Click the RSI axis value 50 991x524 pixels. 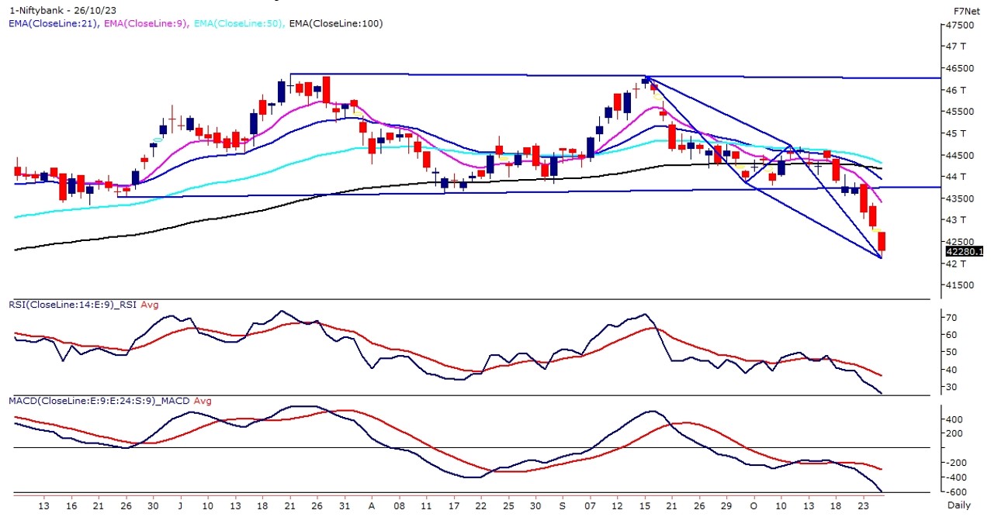point(951,352)
